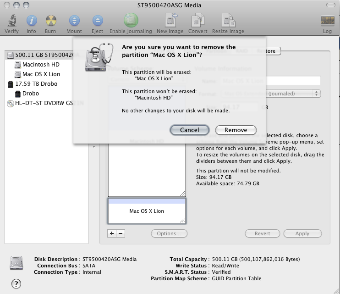The height and width of the screenshot is (294, 340).
Task: Click the disk icon in the info footer
Action: click(x=16, y=263)
